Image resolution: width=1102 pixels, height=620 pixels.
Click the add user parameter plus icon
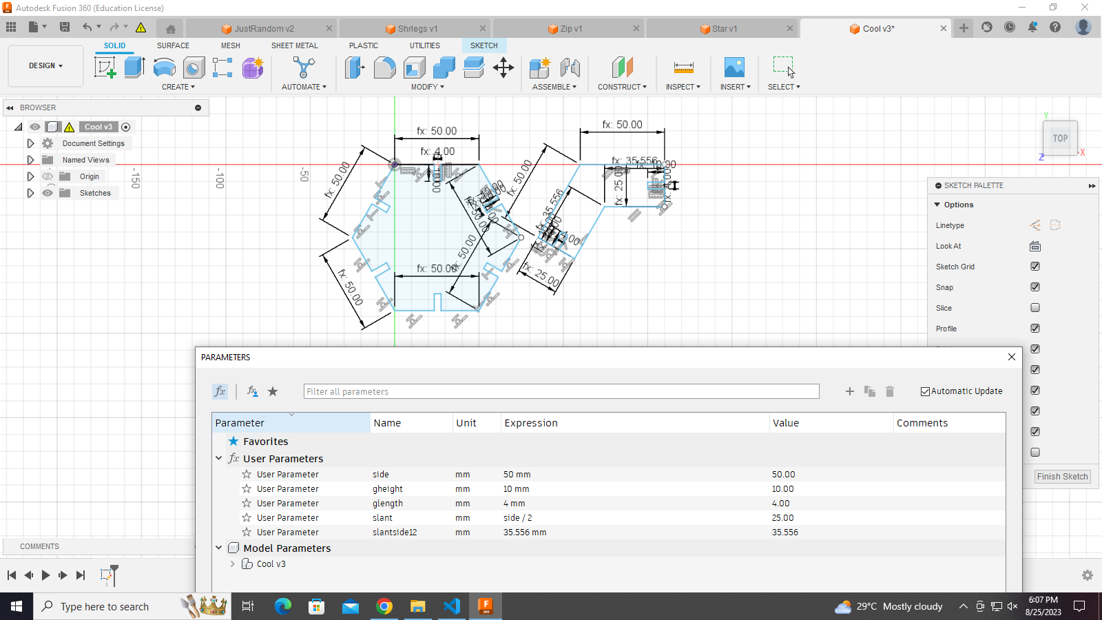coord(850,391)
